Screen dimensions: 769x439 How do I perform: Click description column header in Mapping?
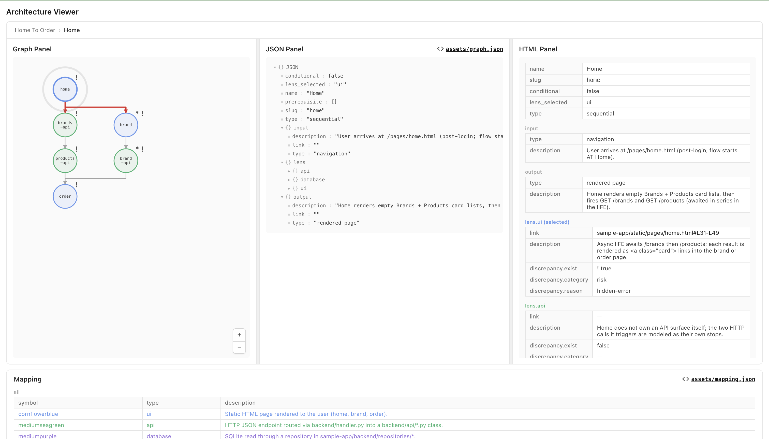coord(240,403)
